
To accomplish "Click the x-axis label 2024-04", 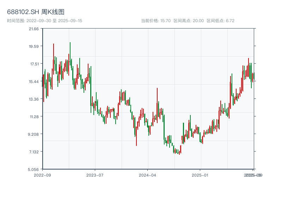I will pos(147,175).
